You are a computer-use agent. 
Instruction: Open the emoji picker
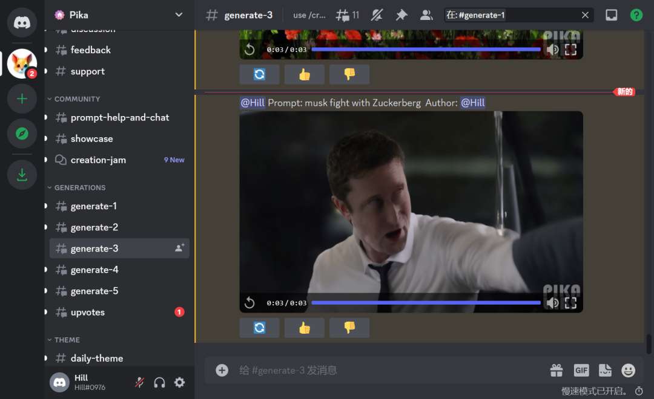tap(628, 370)
